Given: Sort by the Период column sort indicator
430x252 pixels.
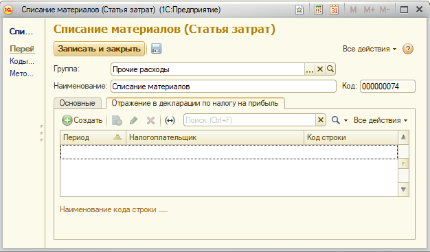Looking at the screenshot, I should click(117, 137).
